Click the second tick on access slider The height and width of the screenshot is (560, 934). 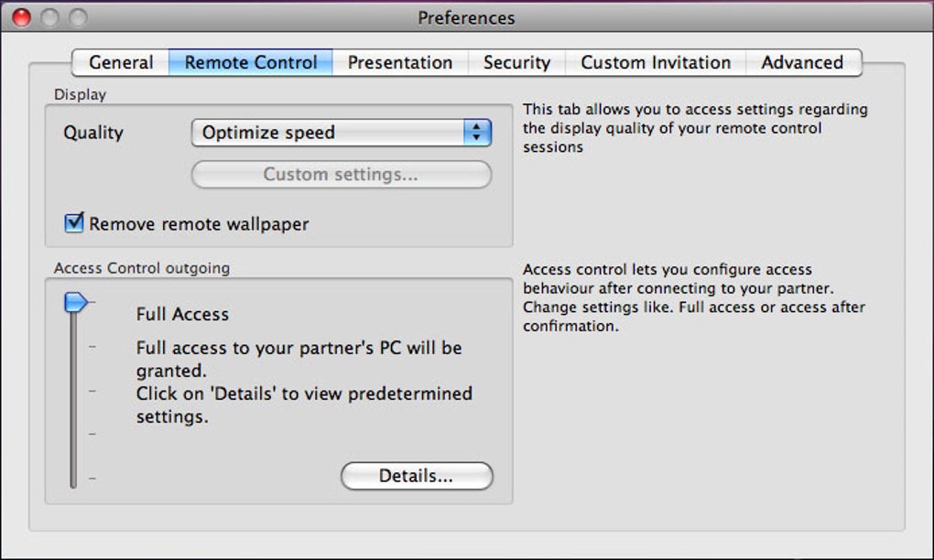(92, 346)
